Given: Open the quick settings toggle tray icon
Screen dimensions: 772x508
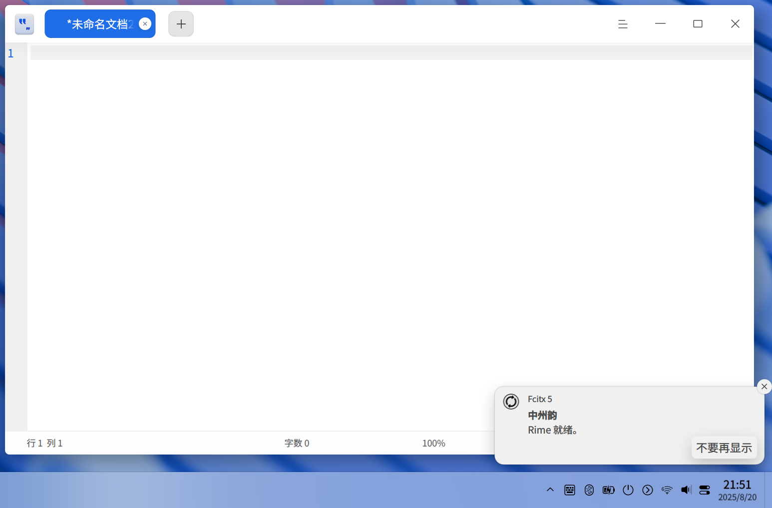Looking at the screenshot, I should click(x=705, y=490).
